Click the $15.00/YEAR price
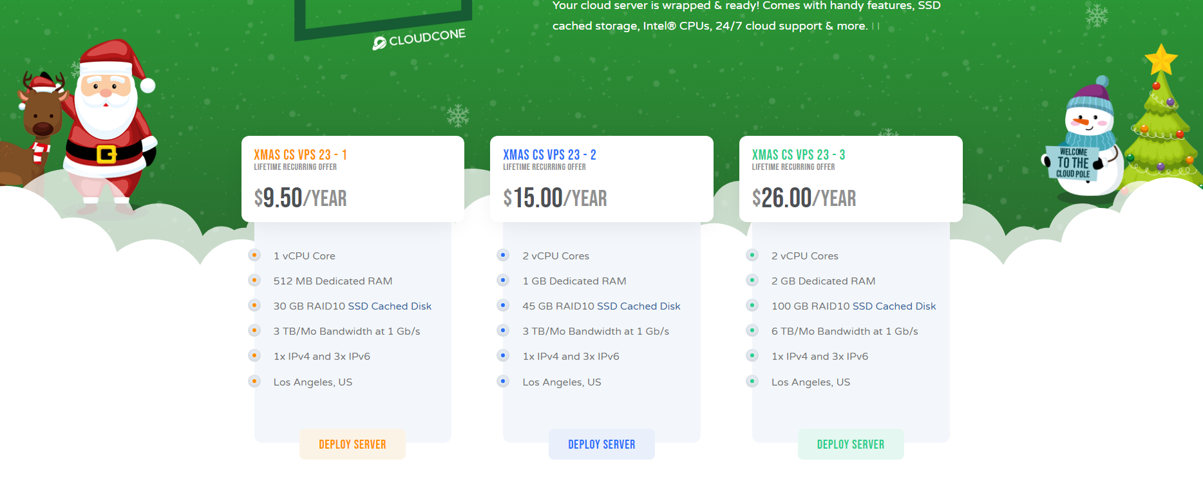The width and height of the screenshot is (1203, 486). [x=555, y=198]
